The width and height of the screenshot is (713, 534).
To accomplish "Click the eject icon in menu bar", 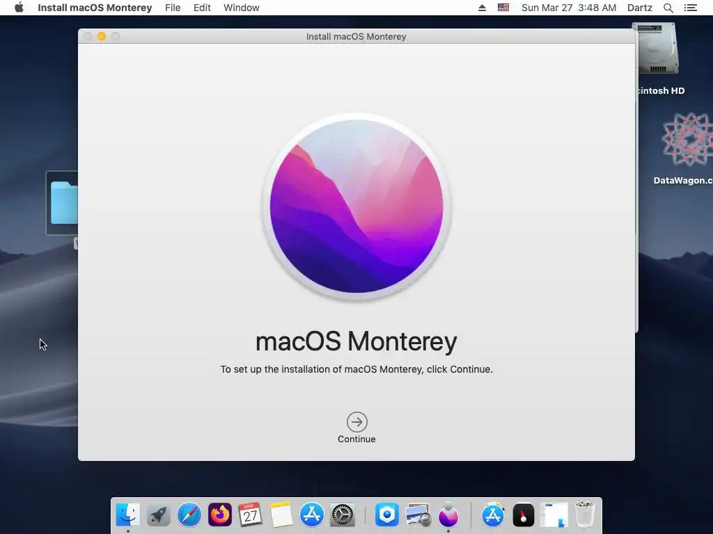I will [482, 8].
